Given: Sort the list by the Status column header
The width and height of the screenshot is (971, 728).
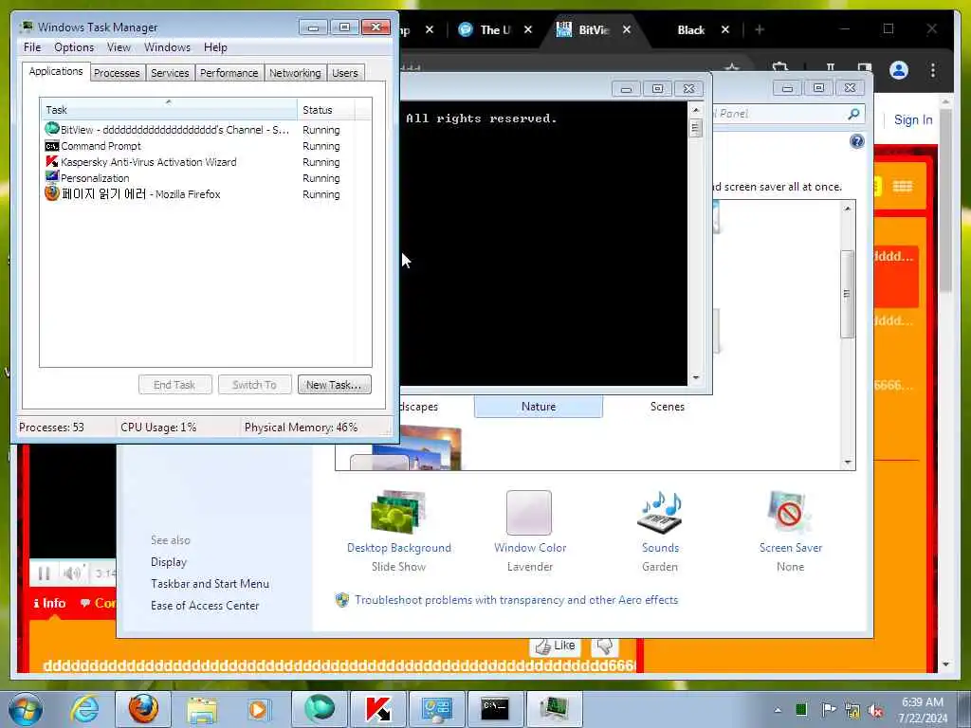Looking at the screenshot, I should (x=326, y=110).
